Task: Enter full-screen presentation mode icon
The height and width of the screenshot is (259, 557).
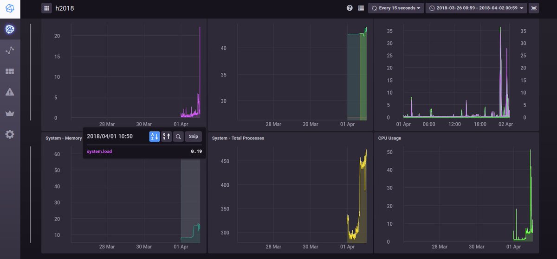Action: click(x=534, y=8)
